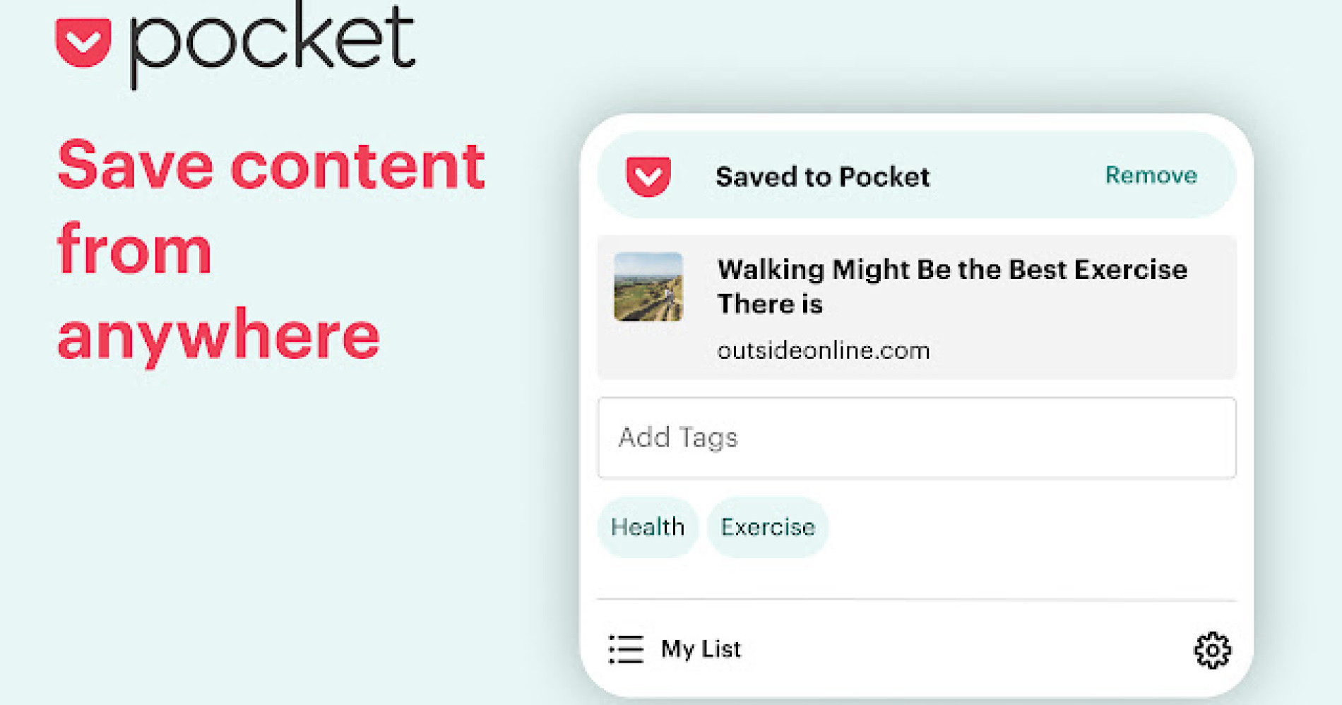The height and width of the screenshot is (705, 1342).
Task: Select the Health suggested tag
Action: click(x=648, y=527)
